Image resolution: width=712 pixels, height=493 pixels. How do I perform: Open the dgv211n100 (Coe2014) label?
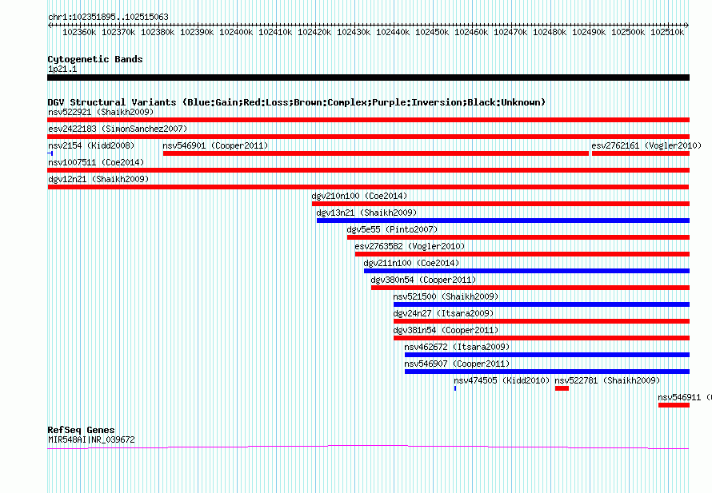tap(411, 263)
